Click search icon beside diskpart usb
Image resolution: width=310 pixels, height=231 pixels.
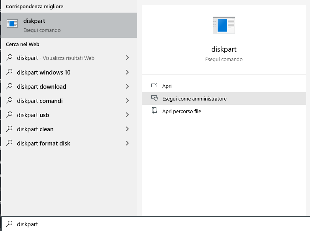click(9, 115)
